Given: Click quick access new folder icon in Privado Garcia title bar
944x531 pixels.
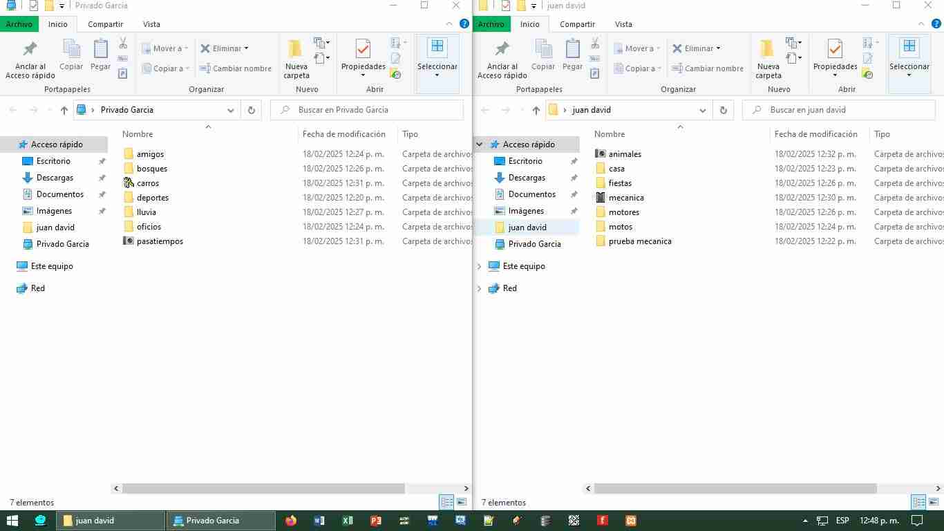Looking at the screenshot, I should click(x=48, y=6).
